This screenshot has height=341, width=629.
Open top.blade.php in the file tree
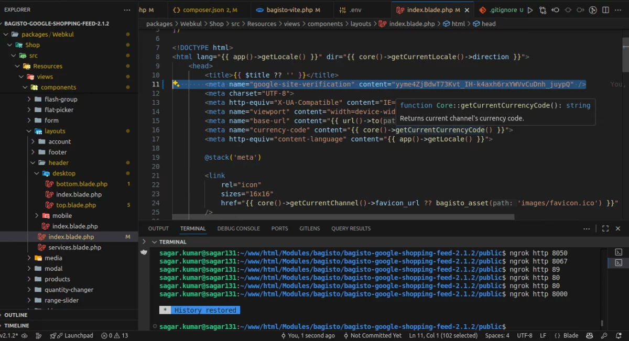click(x=75, y=205)
